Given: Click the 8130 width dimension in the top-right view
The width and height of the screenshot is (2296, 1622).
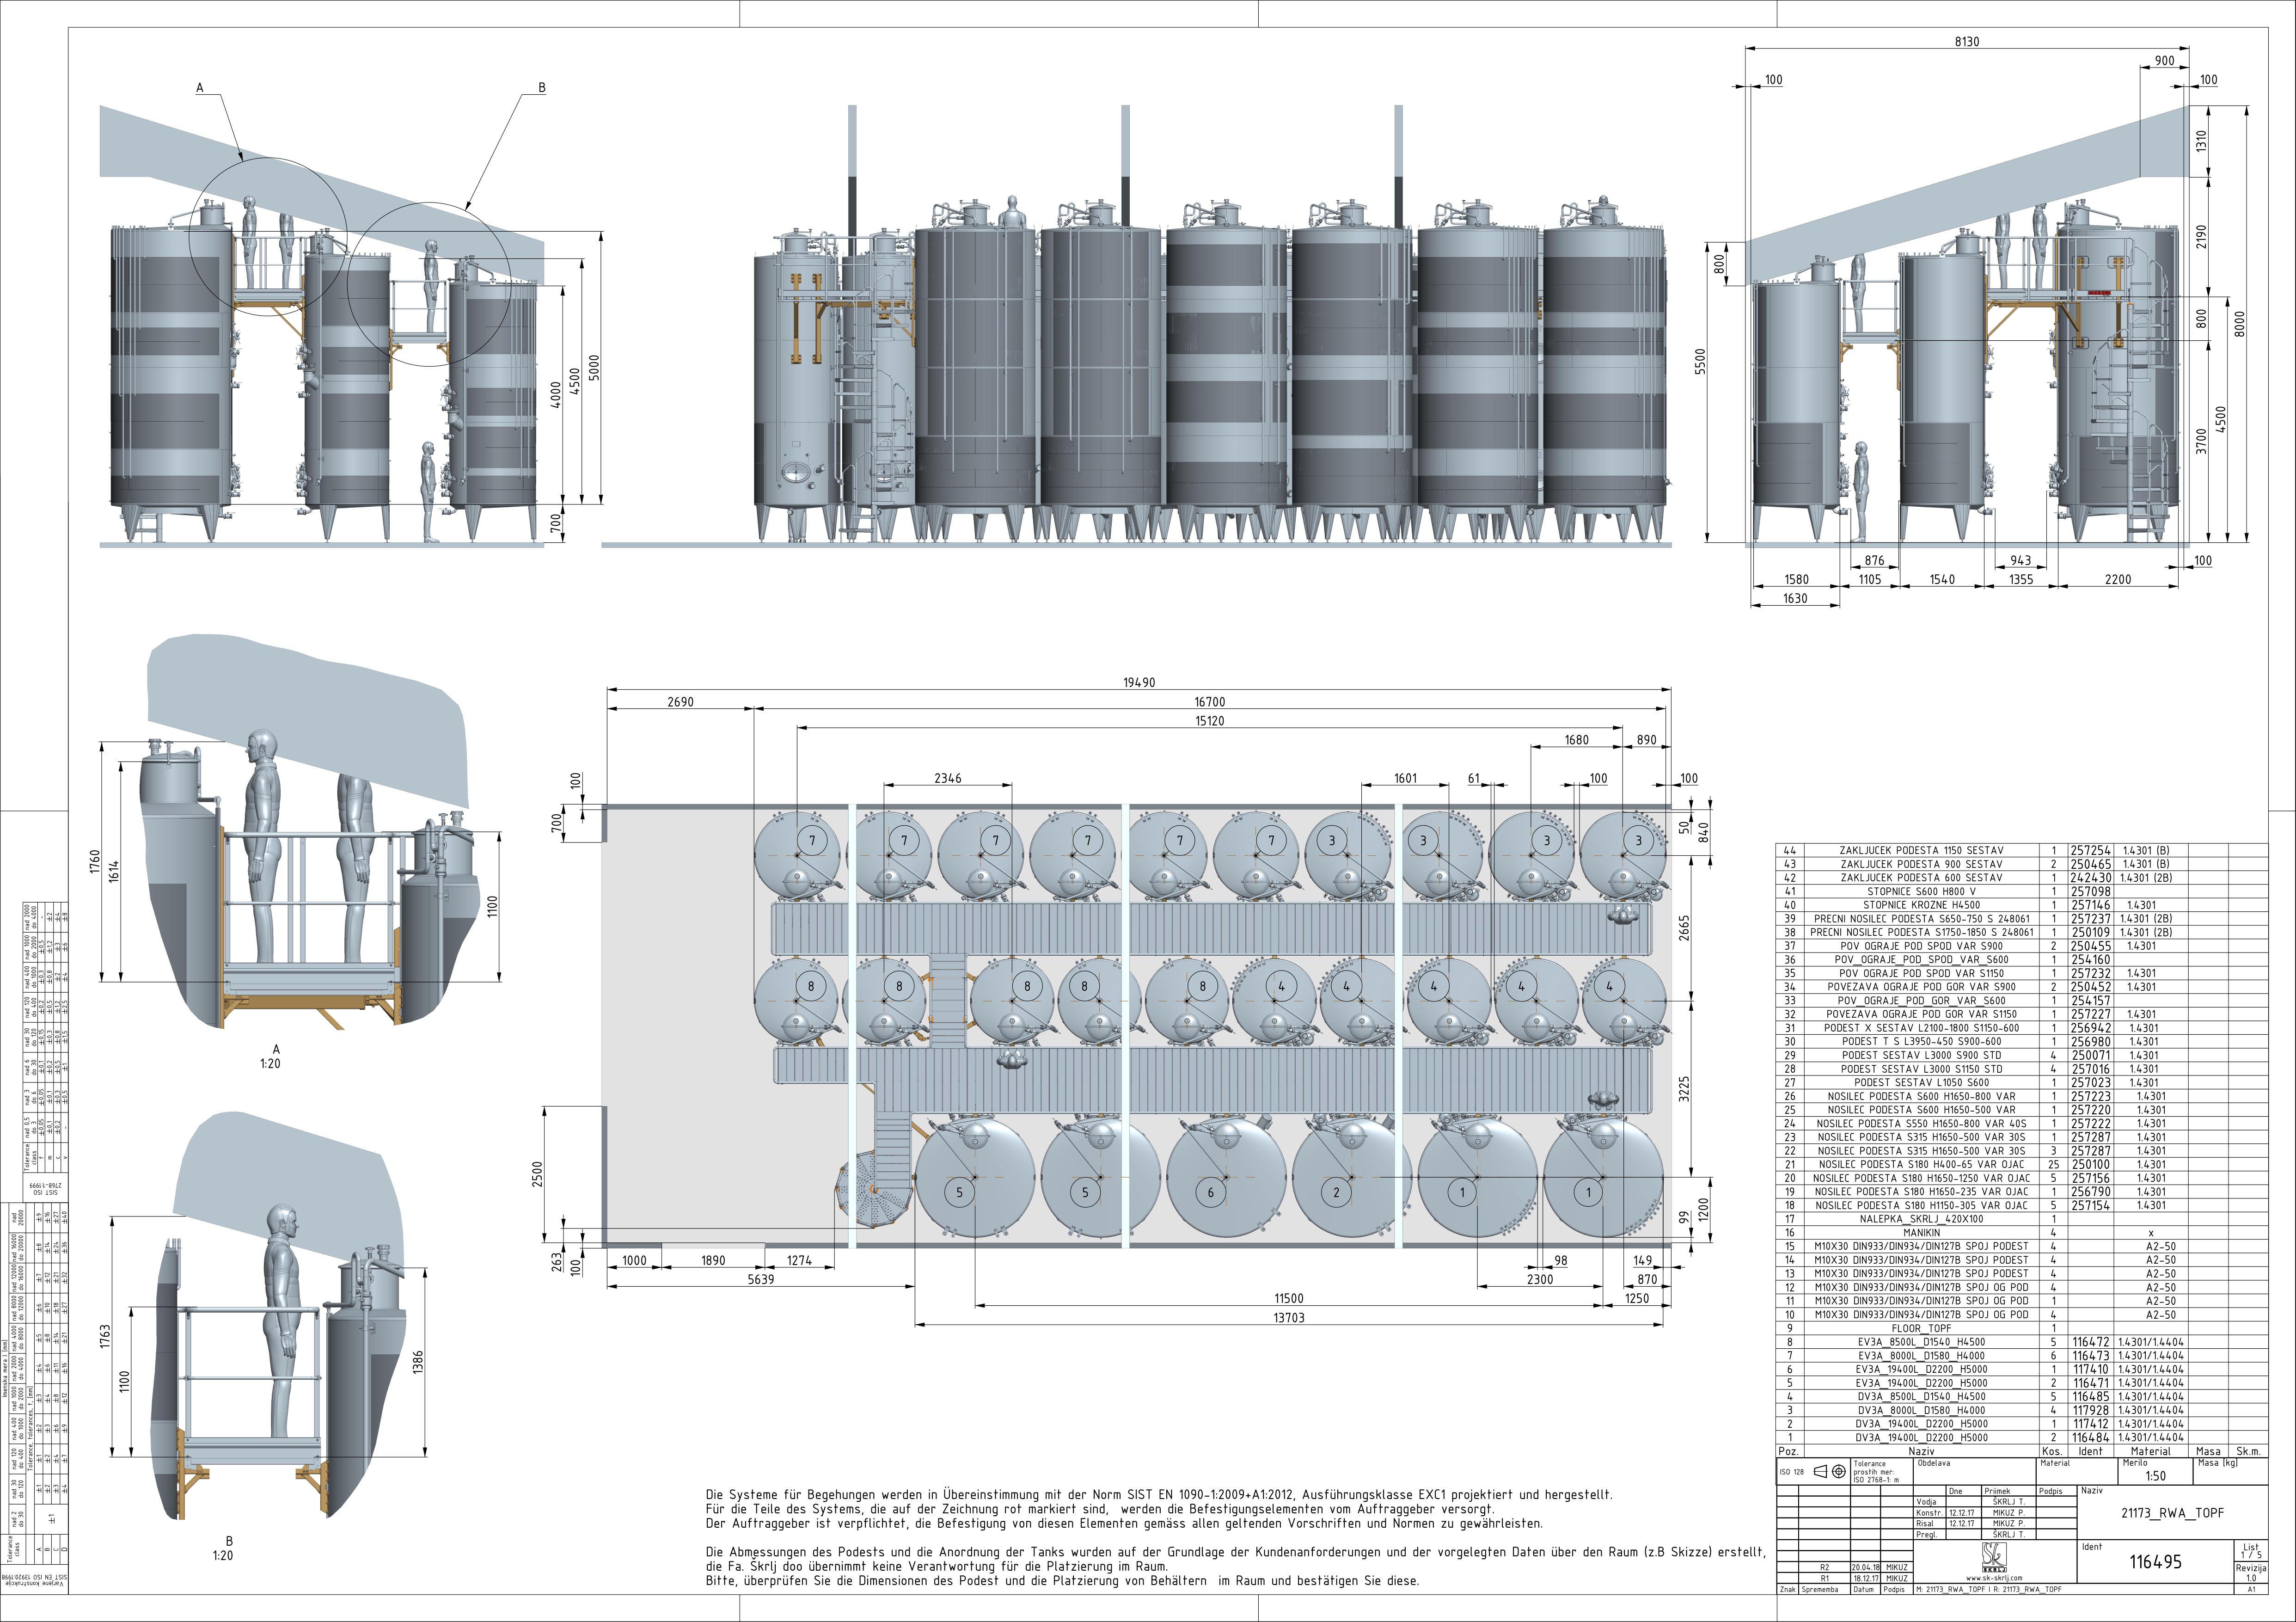Looking at the screenshot, I should (1966, 42).
